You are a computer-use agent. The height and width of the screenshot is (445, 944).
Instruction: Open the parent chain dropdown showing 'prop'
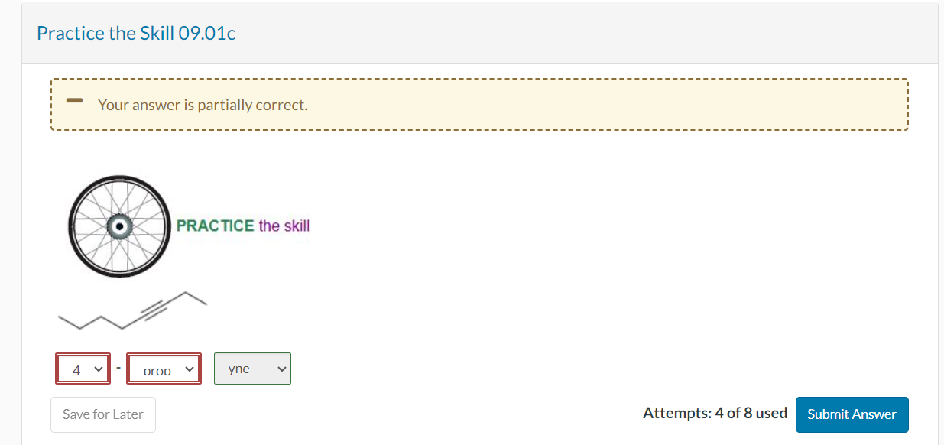coord(164,369)
